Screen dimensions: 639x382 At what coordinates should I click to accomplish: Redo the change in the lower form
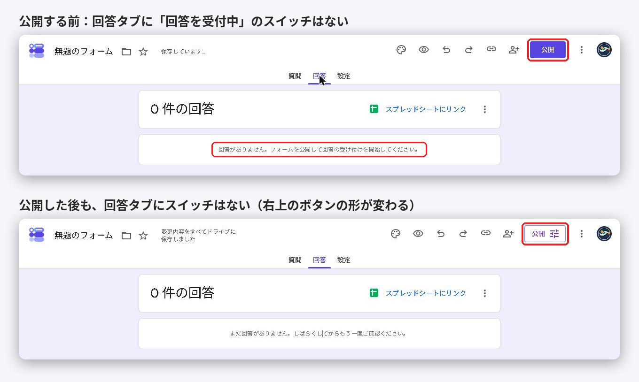[463, 234]
